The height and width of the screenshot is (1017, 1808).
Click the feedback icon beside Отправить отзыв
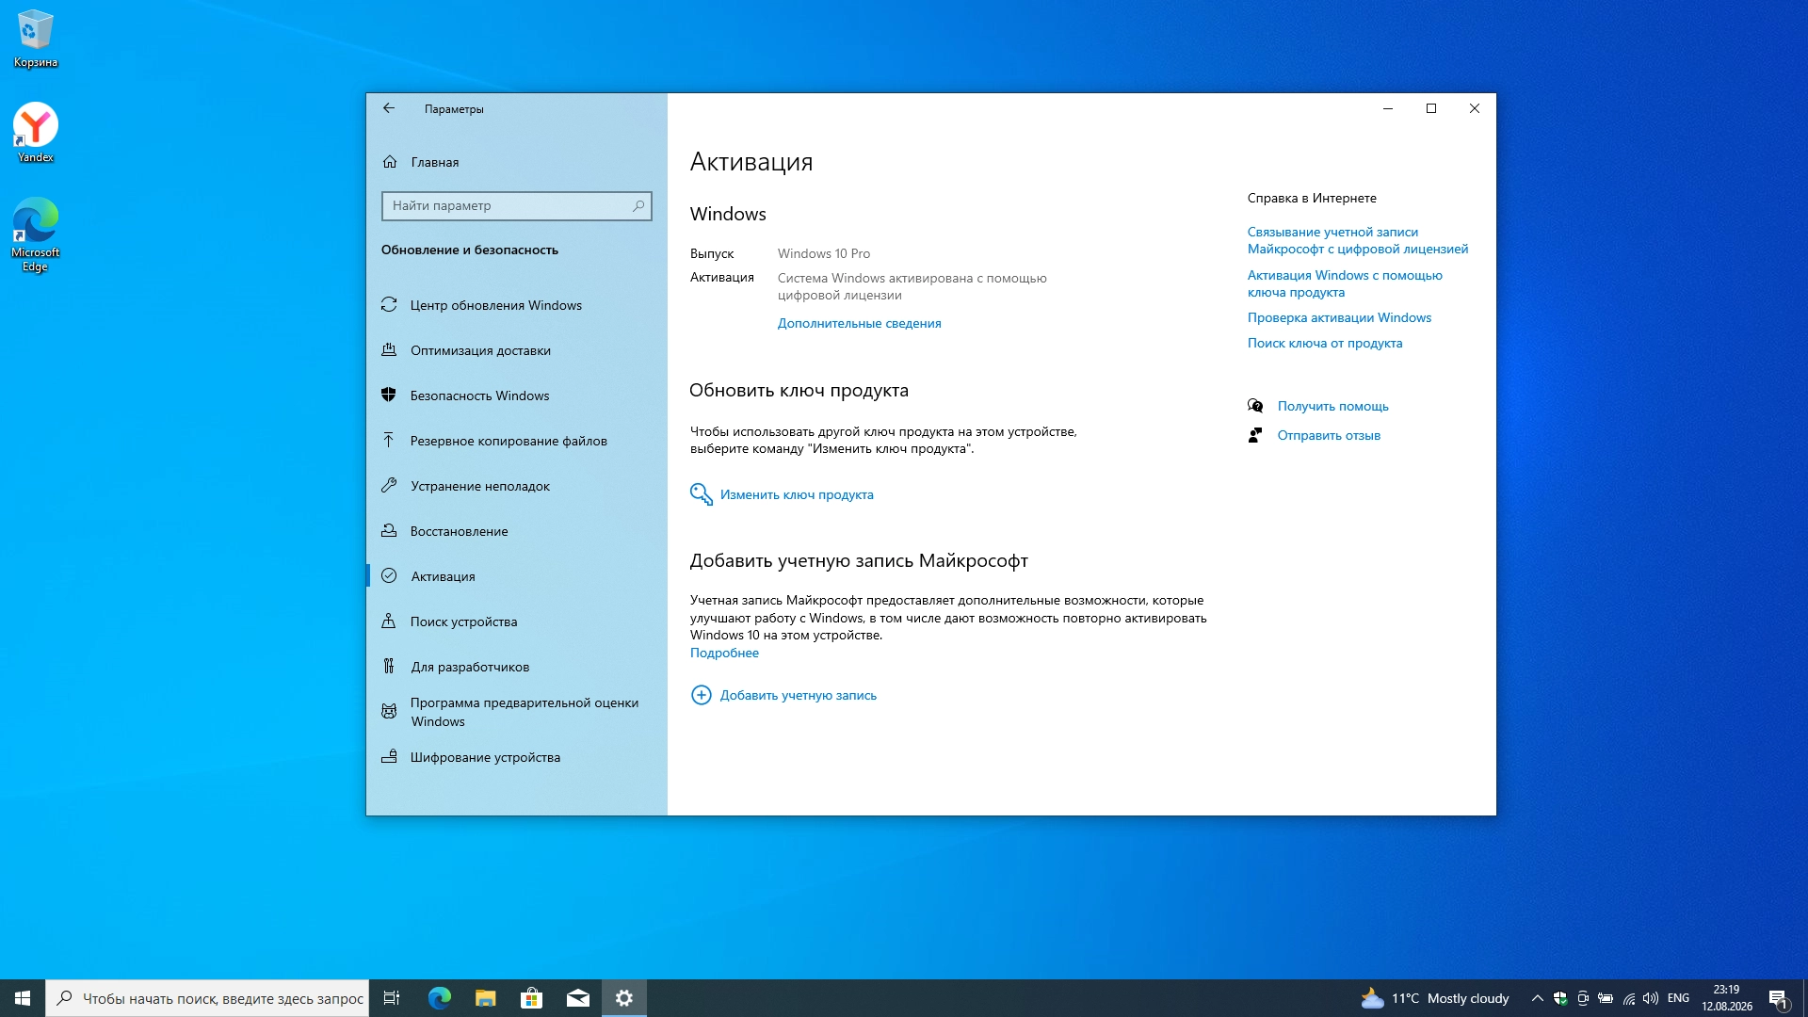click(x=1255, y=435)
